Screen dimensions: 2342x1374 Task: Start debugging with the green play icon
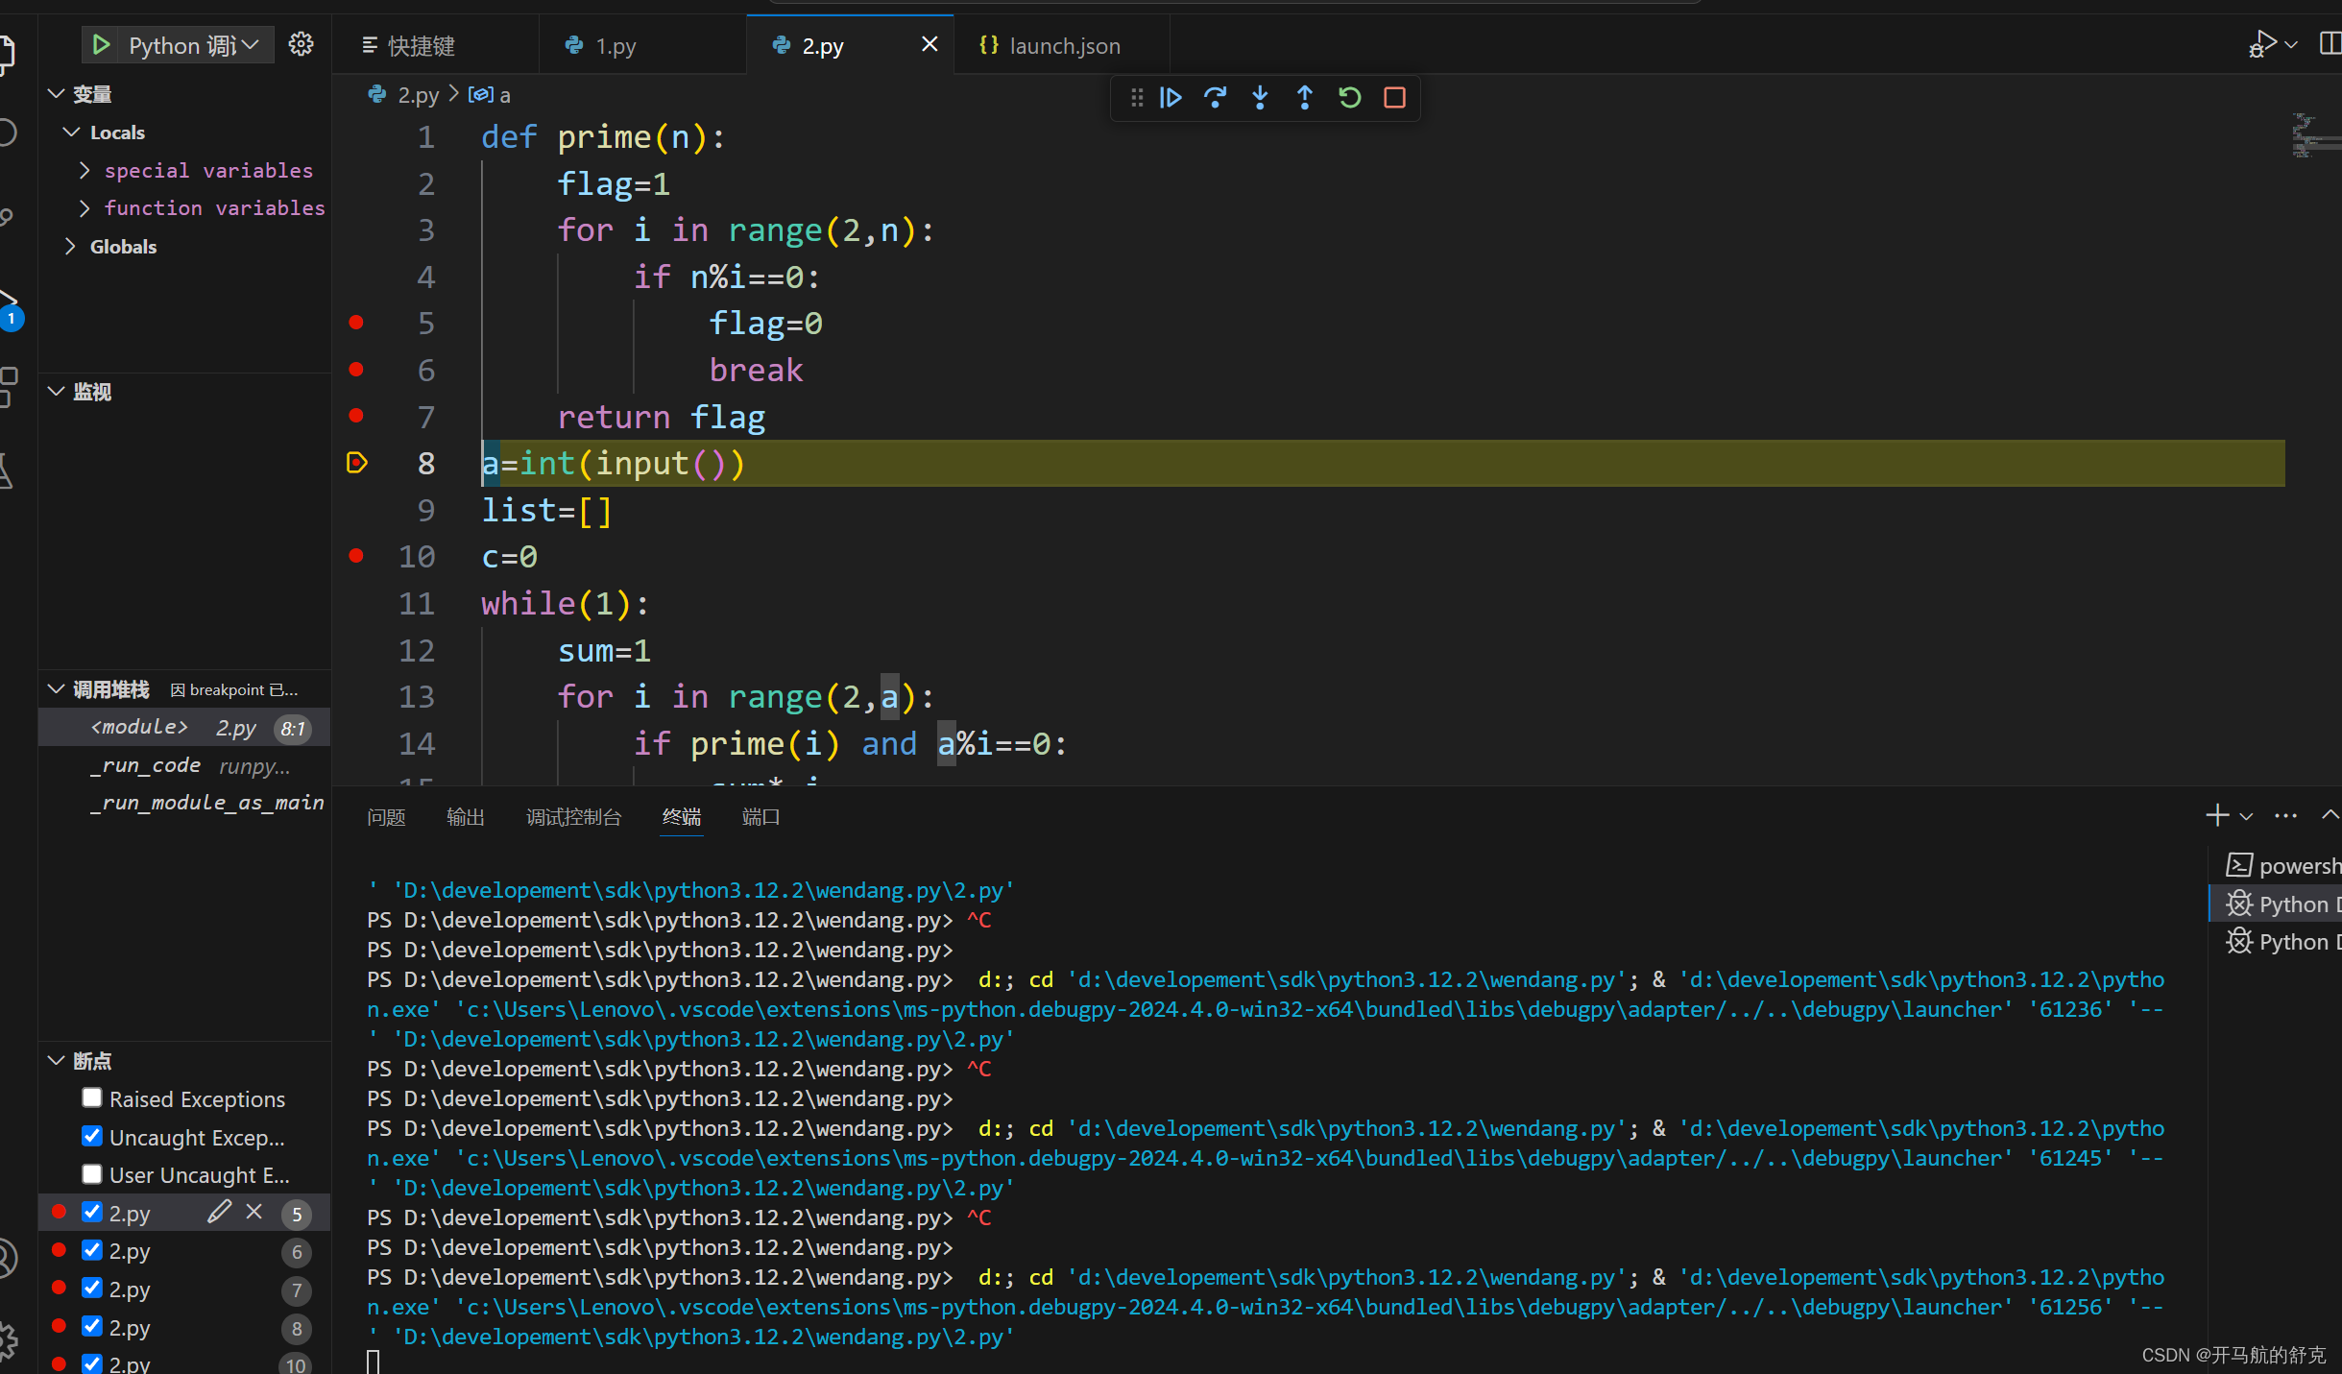(101, 45)
